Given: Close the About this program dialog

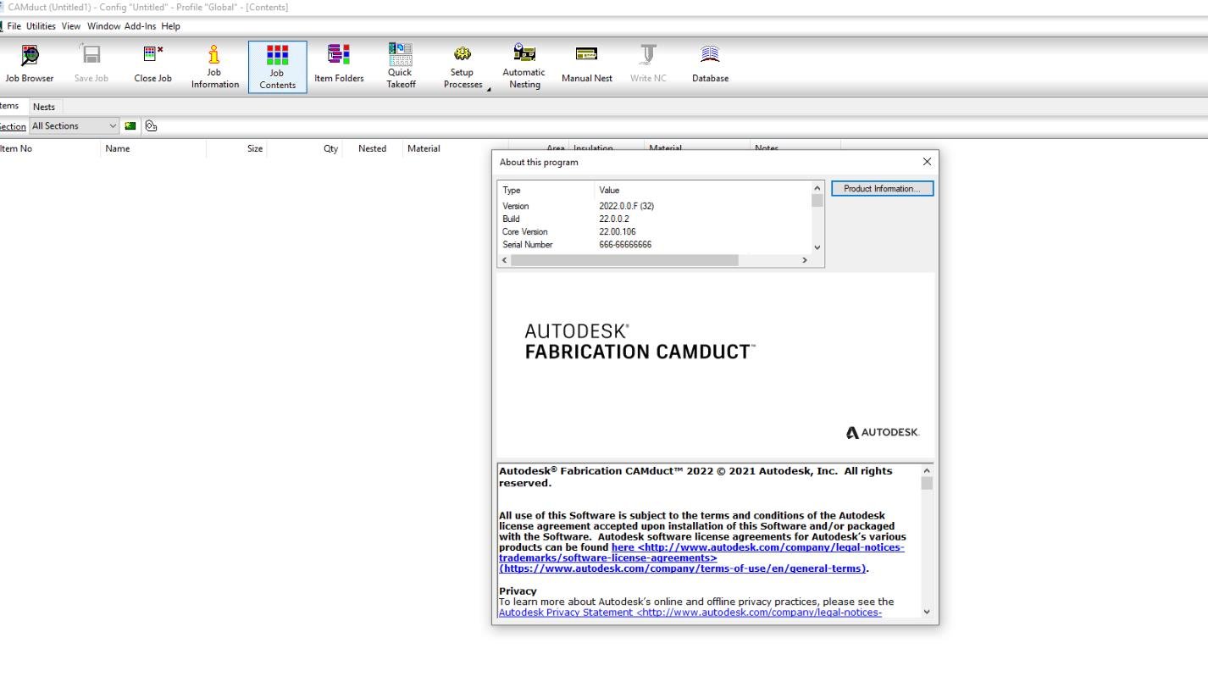Looking at the screenshot, I should (927, 162).
